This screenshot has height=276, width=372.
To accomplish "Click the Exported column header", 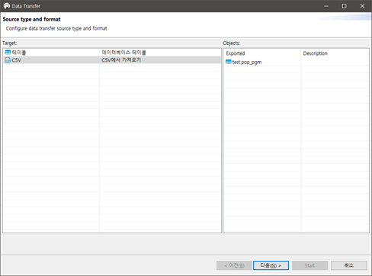I will [262, 53].
